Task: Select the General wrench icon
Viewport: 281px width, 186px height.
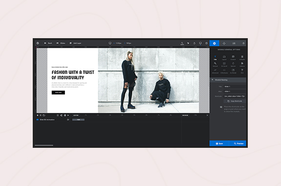Action: click(215, 64)
